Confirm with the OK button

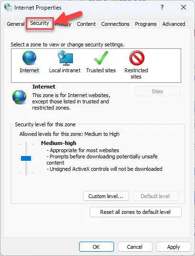(96, 247)
